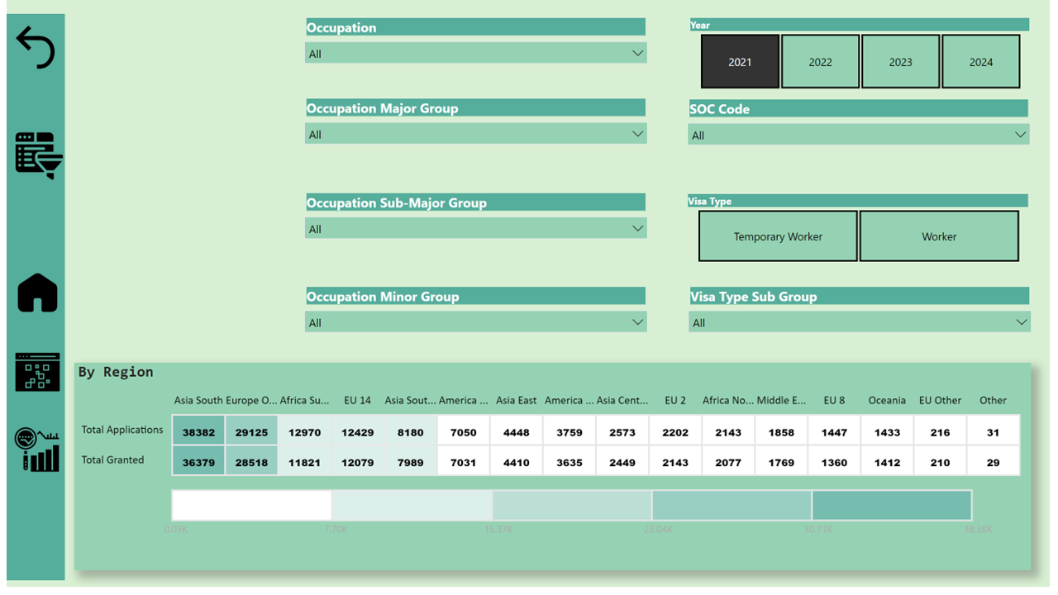Open the chart analytics icon

click(x=37, y=450)
